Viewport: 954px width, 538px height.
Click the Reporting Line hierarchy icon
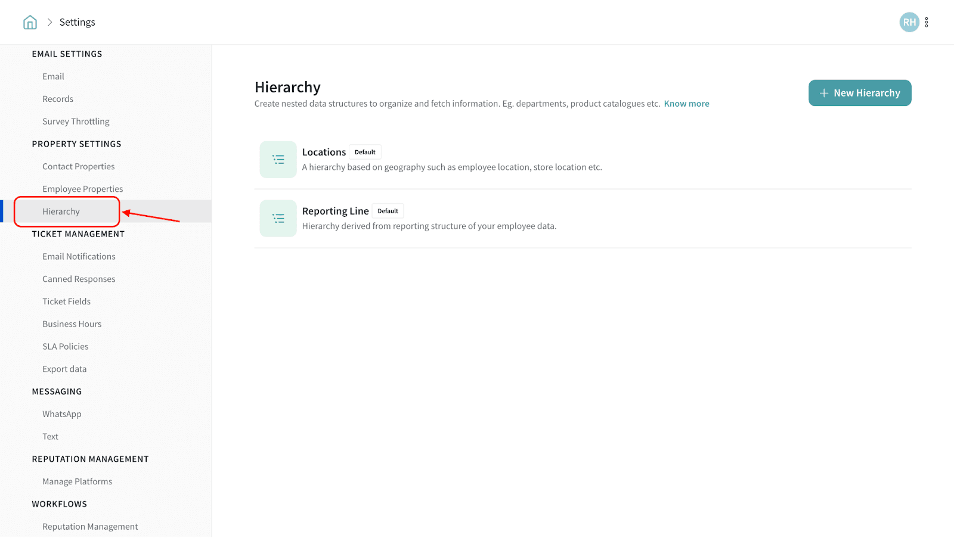278,219
